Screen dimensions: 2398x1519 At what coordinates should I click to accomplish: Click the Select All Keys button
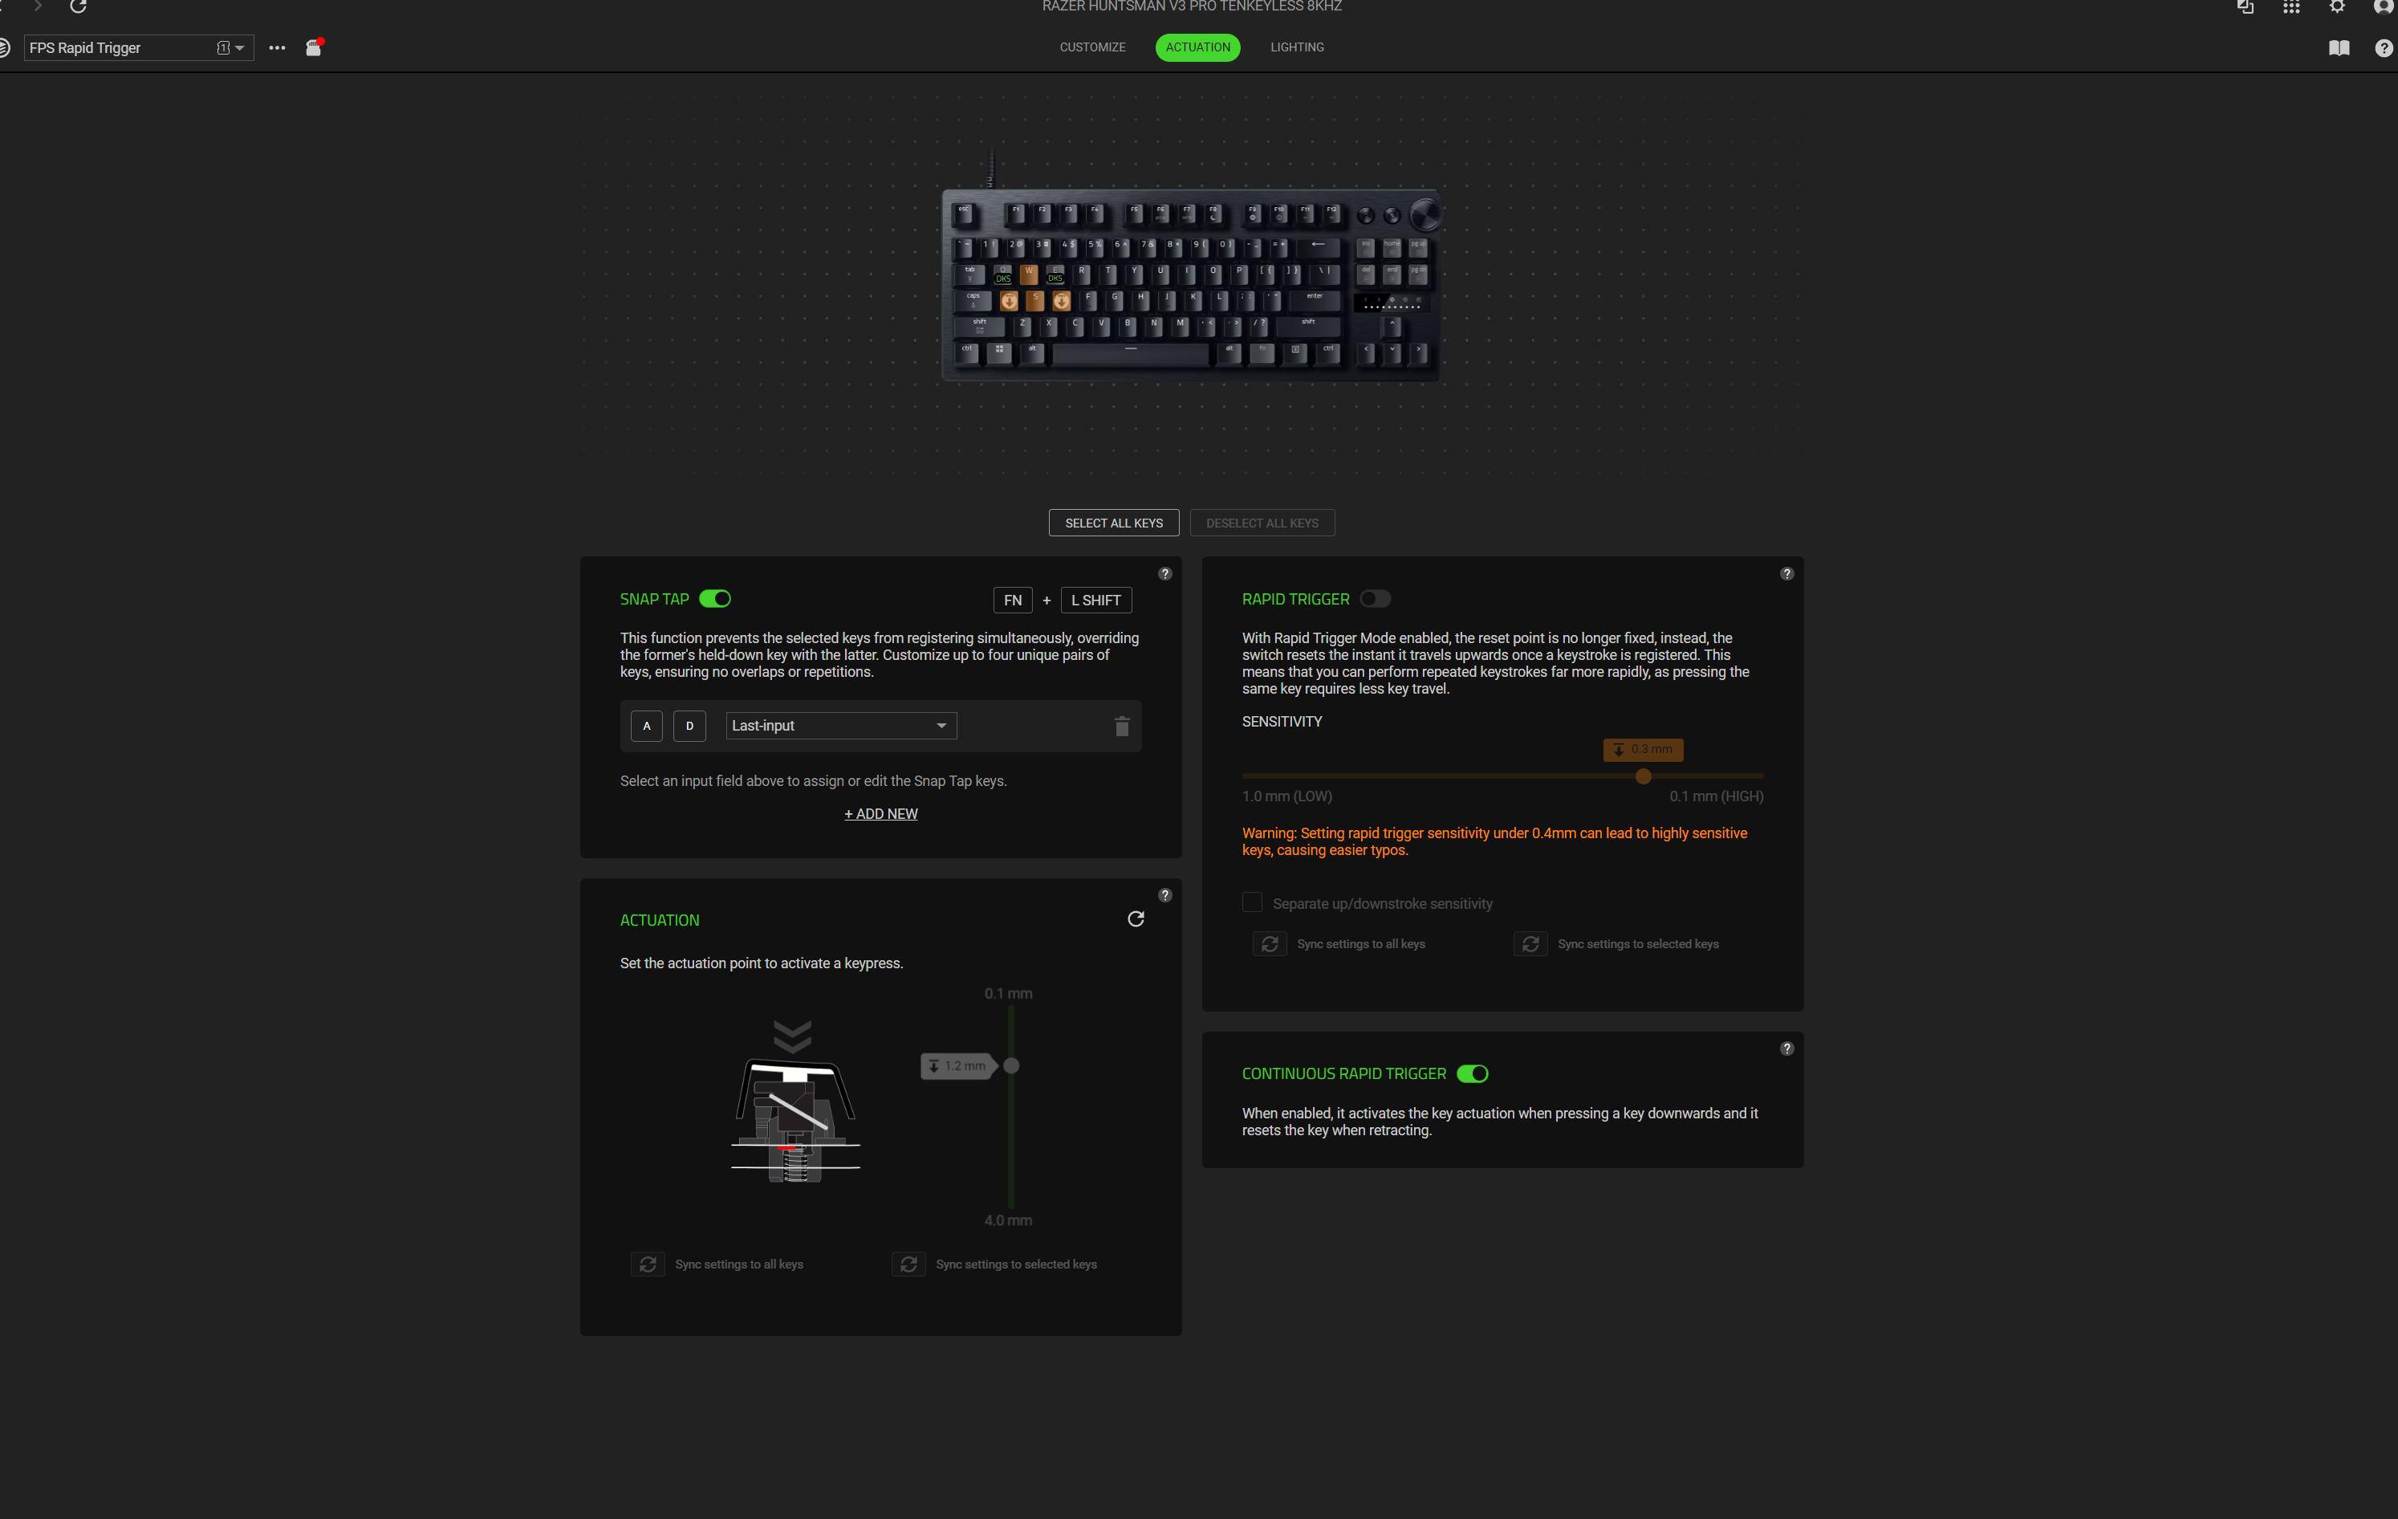click(x=1113, y=523)
